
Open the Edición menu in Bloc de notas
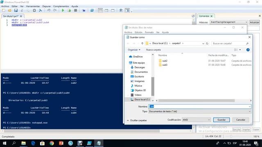138,32
